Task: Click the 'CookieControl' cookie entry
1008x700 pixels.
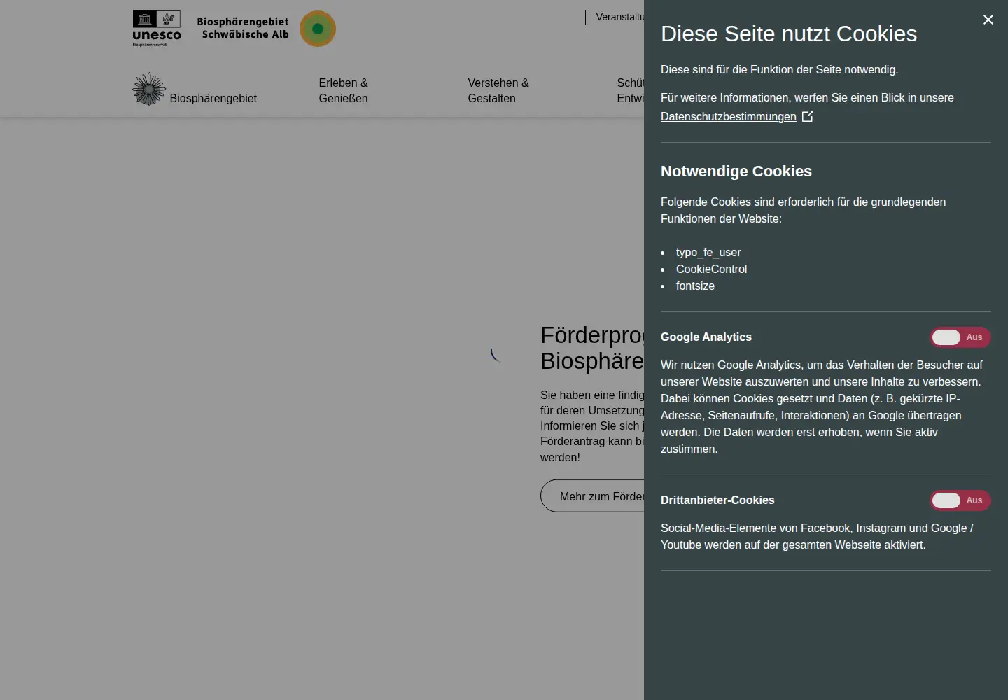Action: pos(711,269)
